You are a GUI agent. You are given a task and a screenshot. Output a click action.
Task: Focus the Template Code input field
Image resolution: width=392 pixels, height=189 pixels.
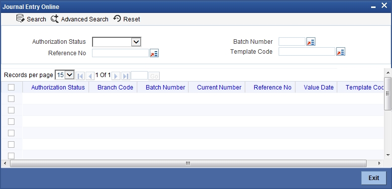pos(307,52)
